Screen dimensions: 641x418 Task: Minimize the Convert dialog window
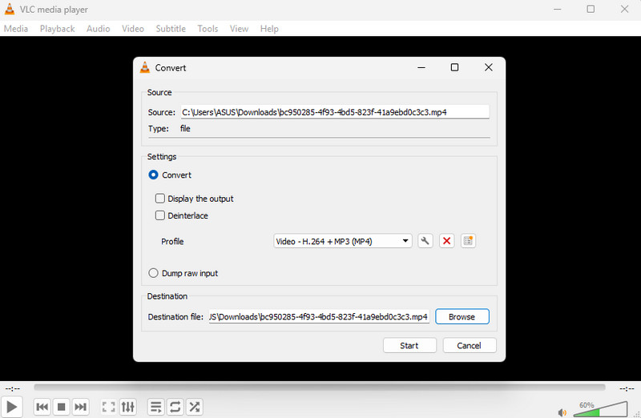(x=421, y=67)
